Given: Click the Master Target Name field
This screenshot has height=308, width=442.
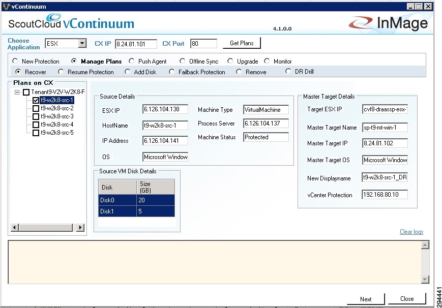Looking at the screenshot, I should [385, 128].
